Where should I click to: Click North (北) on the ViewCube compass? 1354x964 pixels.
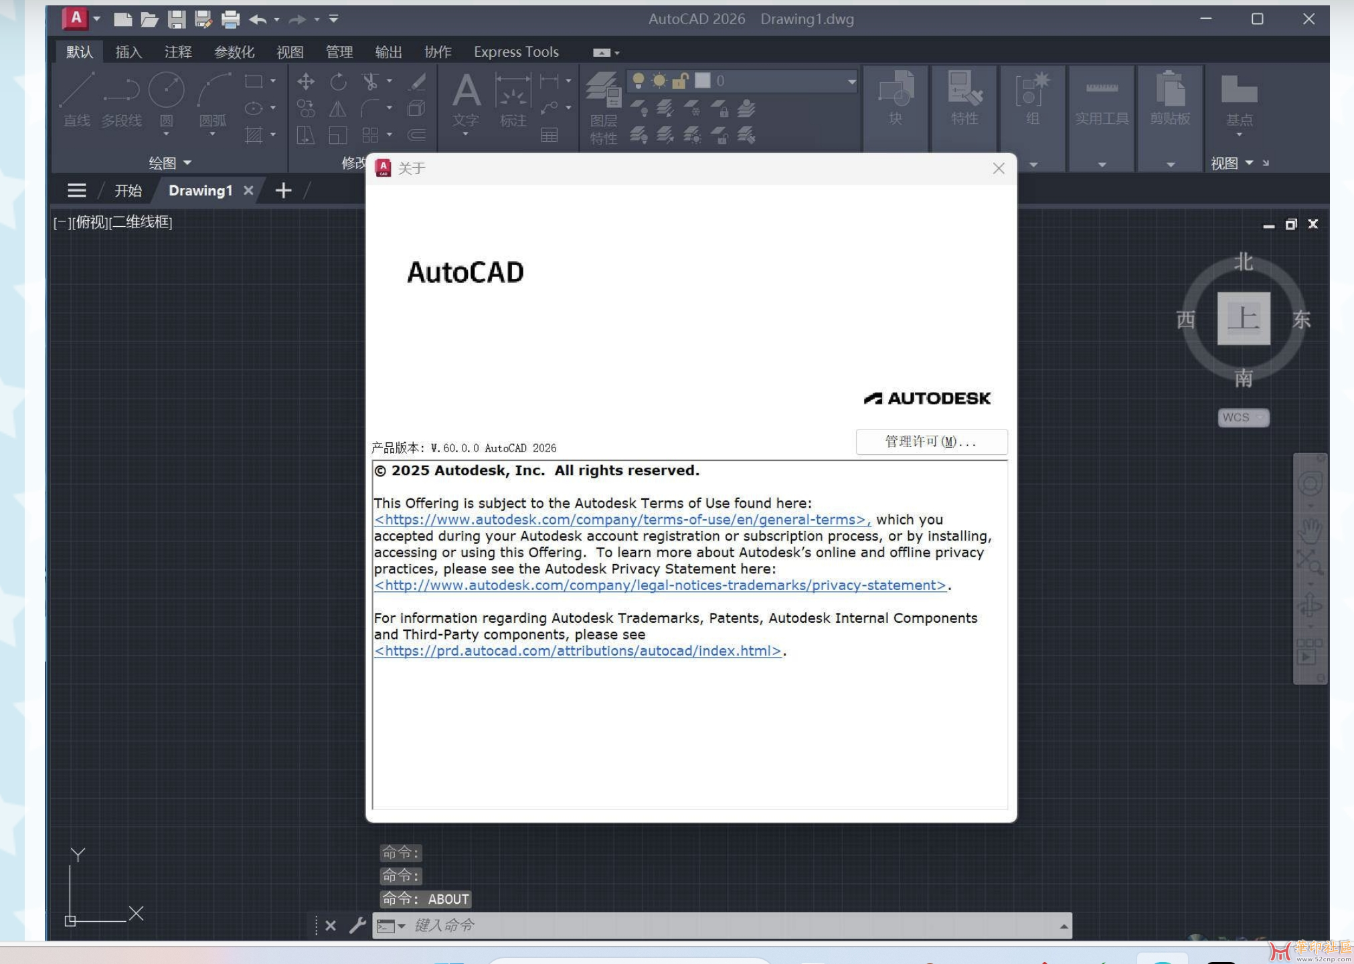[1243, 262]
